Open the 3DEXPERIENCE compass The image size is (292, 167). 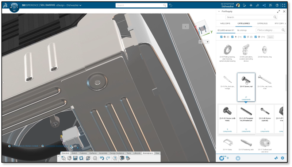[x=14, y=8]
